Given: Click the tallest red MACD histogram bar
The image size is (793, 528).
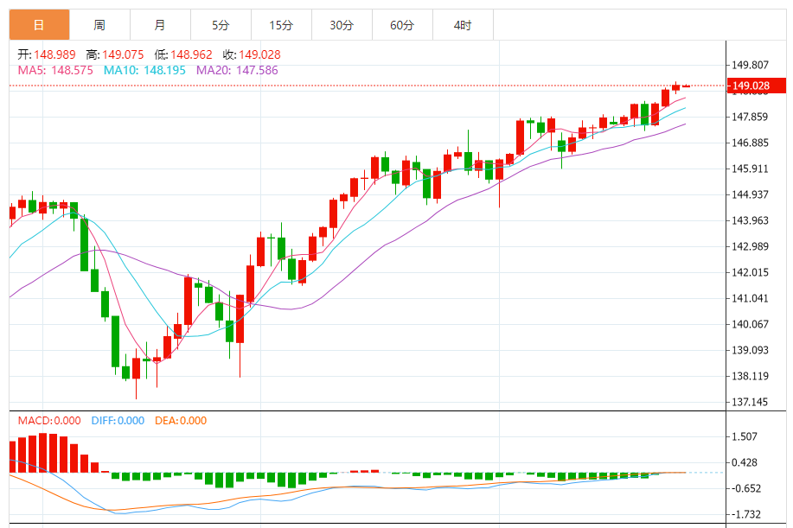Looking at the screenshot, I should [x=43, y=453].
